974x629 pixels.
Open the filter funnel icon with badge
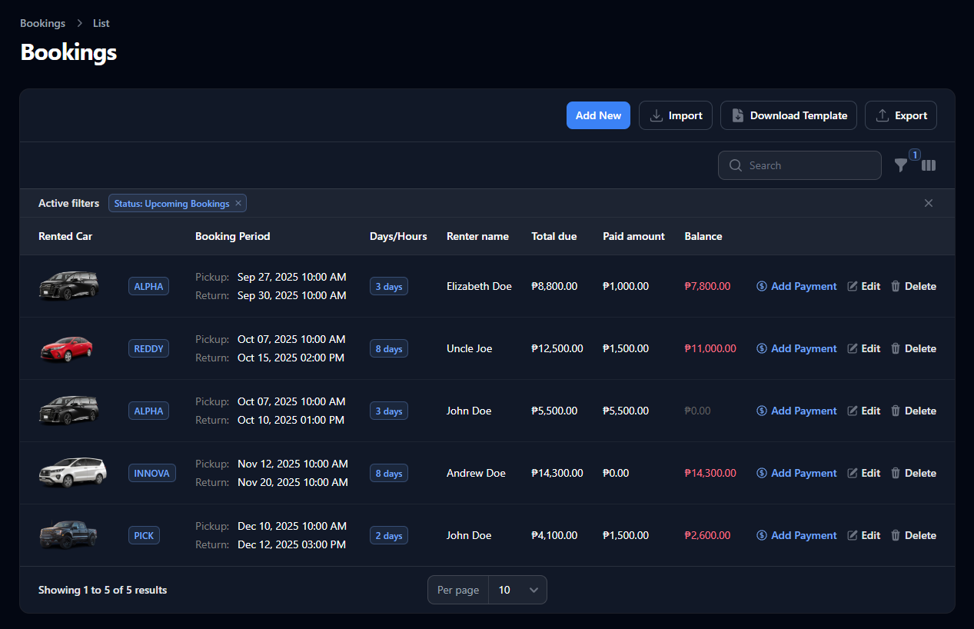[x=900, y=165]
